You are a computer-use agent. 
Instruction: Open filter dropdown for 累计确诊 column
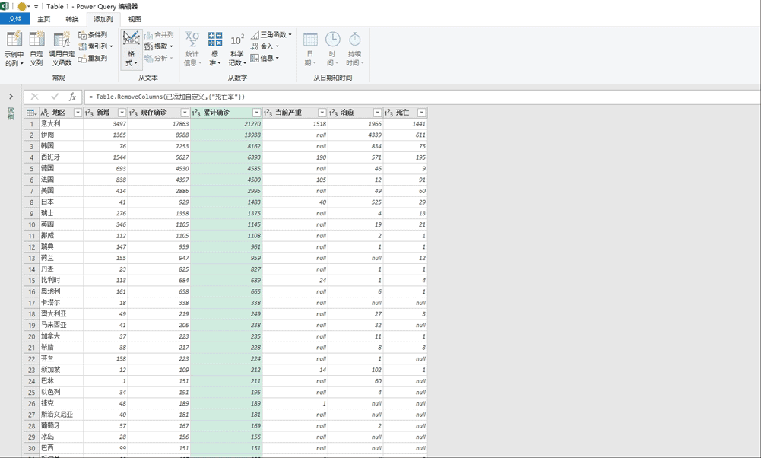[256, 113]
